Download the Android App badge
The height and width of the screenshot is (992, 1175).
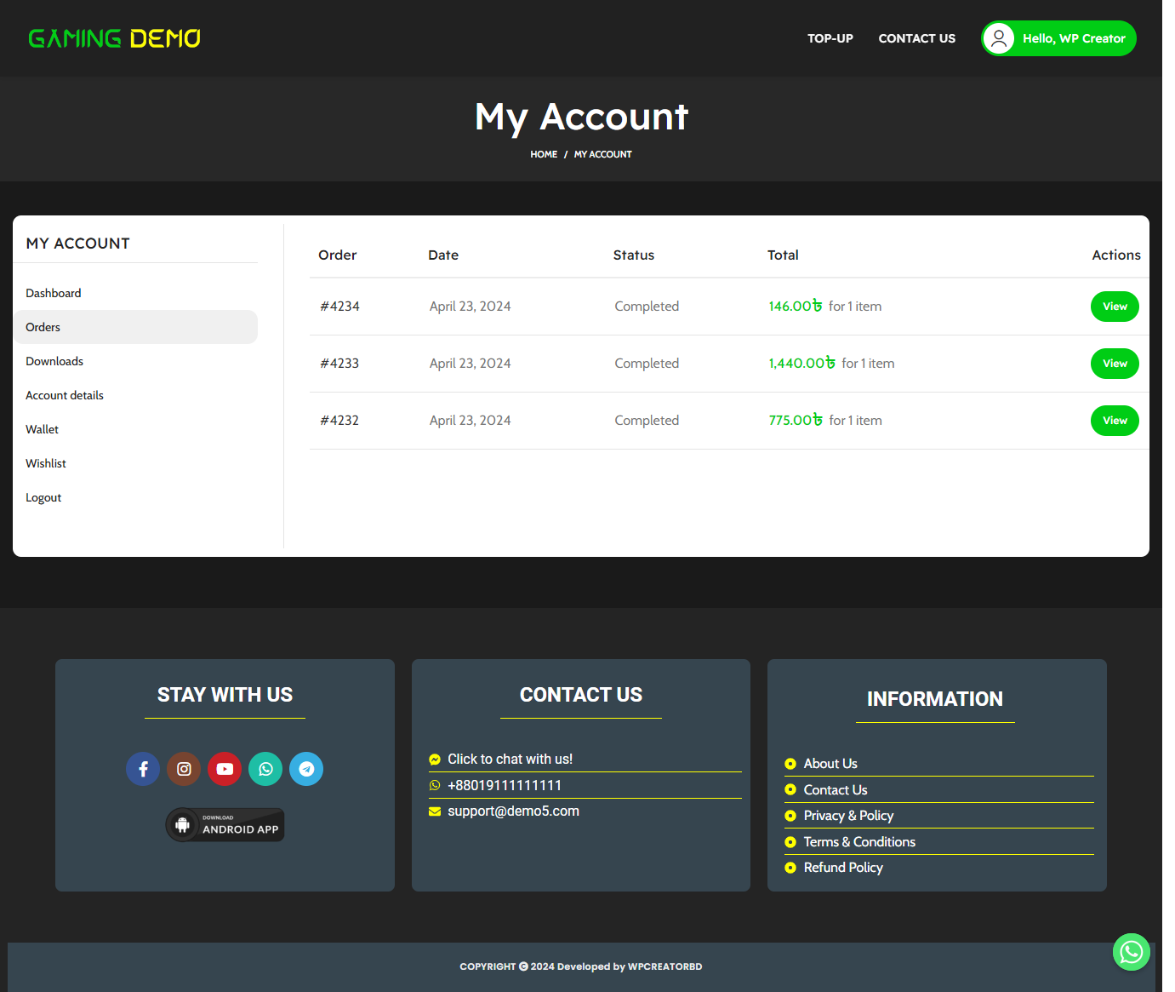pos(225,825)
